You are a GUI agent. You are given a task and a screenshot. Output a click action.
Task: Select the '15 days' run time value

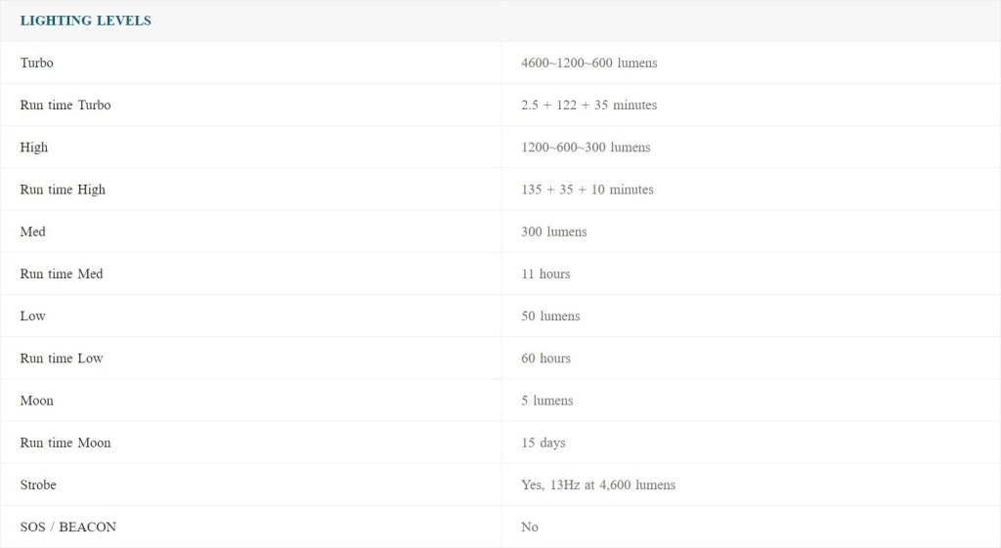tap(543, 443)
